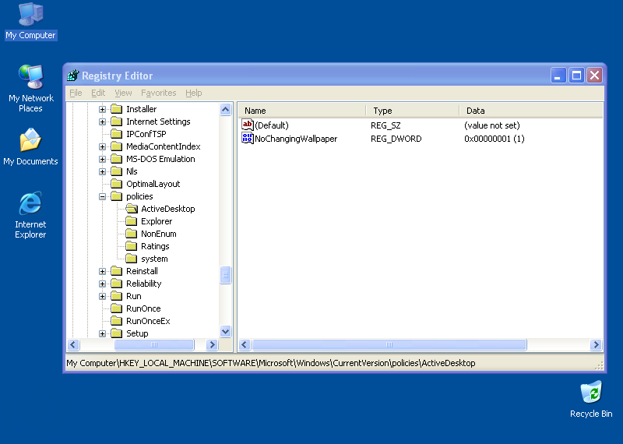623x444 pixels.
Task: Expand the MediaContentIndex key
Action: [x=103, y=146]
